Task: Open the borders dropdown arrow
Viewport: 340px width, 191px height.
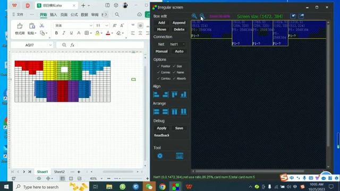Action: [x=91, y=33]
